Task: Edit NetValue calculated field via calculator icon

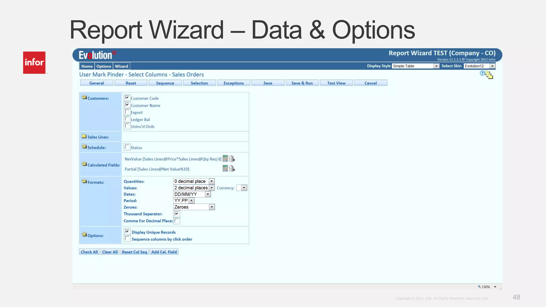Action: (x=225, y=159)
